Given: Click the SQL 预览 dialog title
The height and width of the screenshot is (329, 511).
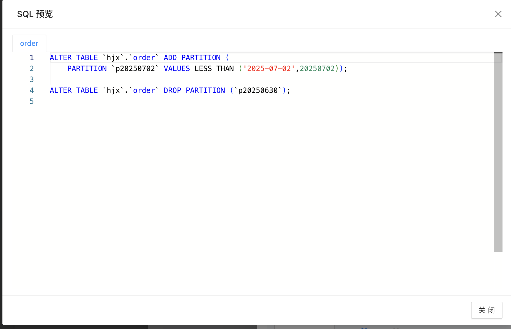Looking at the screenshot, I should [x=35, y=14].
